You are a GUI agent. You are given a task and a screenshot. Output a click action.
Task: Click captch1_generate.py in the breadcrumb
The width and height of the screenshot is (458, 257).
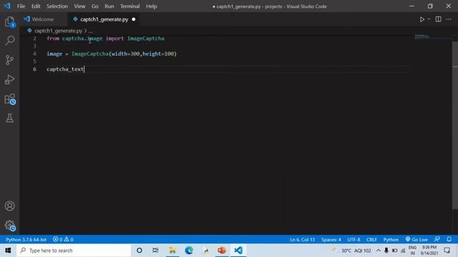[x=58, y=31]
